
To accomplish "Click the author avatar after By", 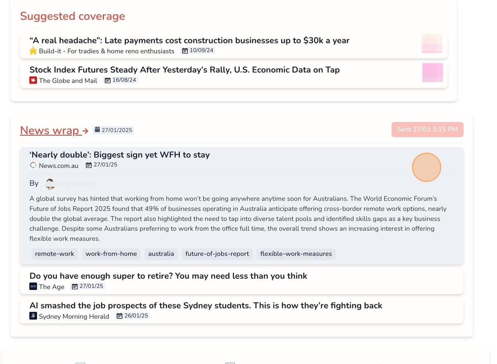I will pyautogui.click(x=50, y=183).
